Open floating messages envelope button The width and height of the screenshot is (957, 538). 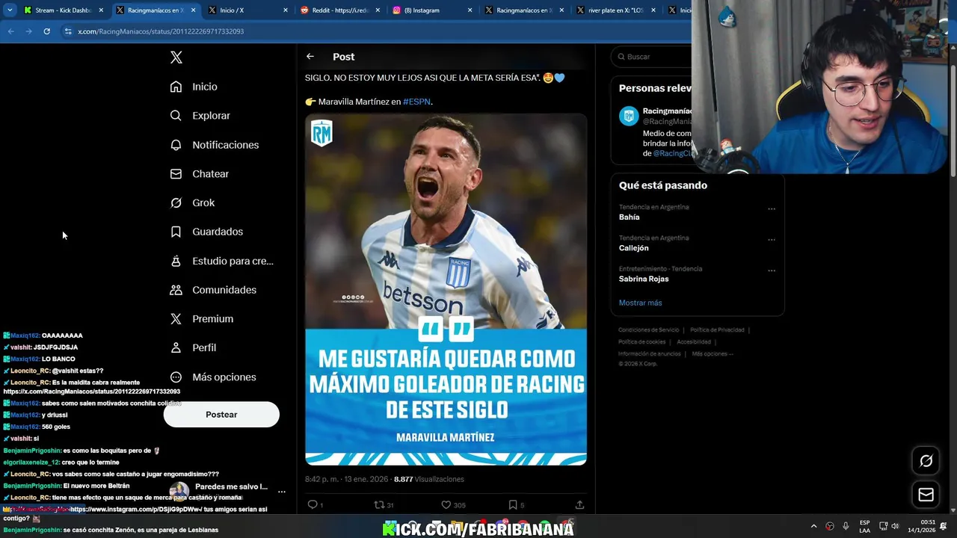[x=926, y=495]
